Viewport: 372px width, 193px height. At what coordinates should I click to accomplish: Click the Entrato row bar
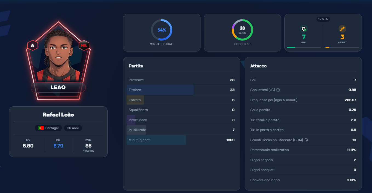135,100
